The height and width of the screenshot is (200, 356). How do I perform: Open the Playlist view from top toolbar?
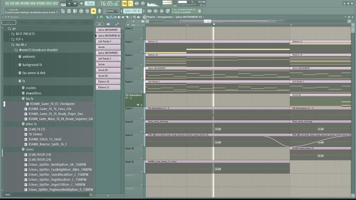point(81,11)
